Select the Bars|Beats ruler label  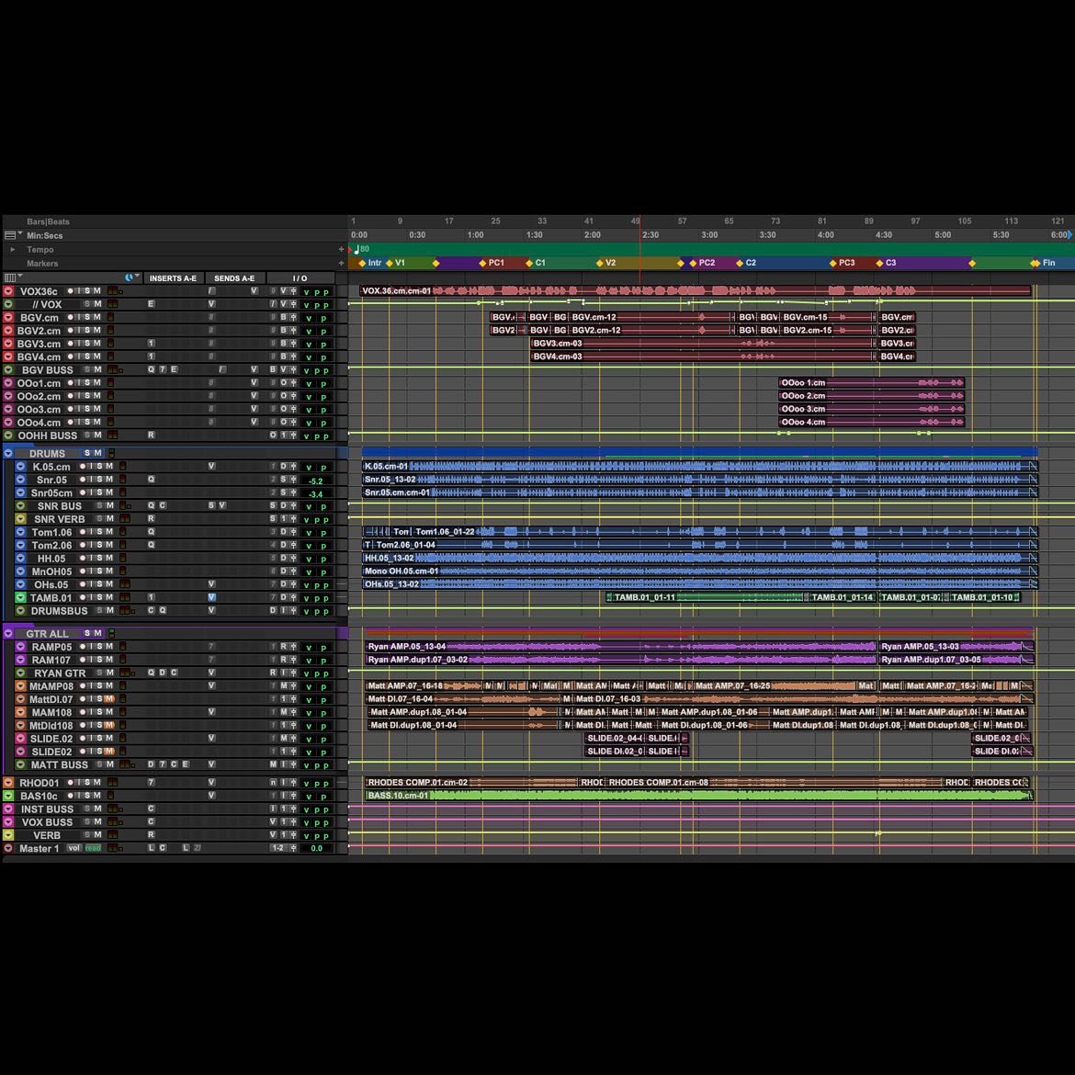pos(48,221)
